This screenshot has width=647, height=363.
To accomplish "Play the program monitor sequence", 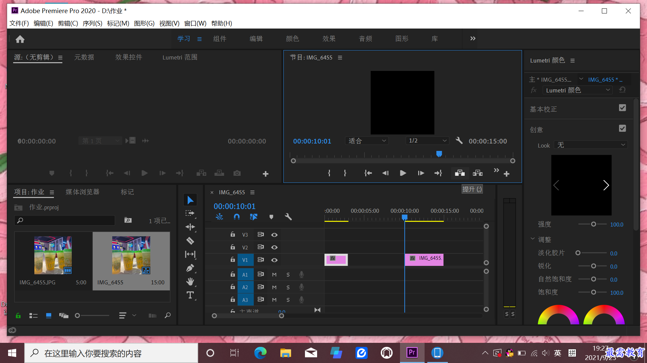I will point(403,173).
